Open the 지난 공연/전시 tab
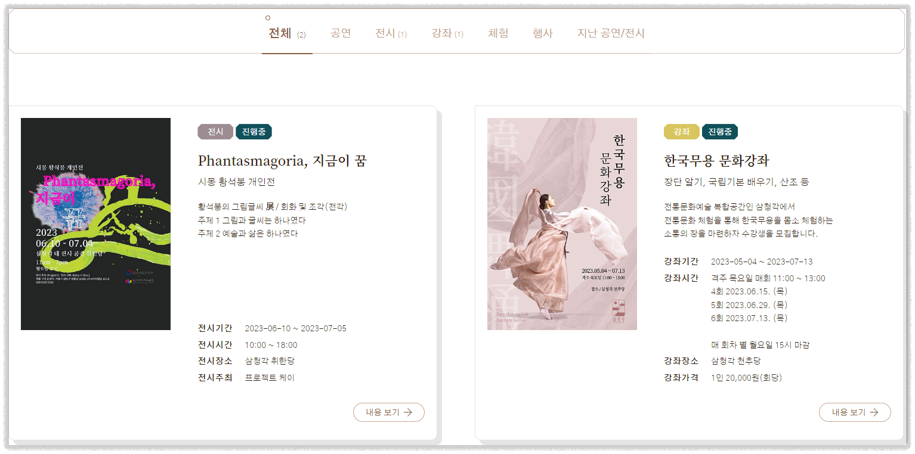Screen dimensions: 915x454 click(611, 33)
